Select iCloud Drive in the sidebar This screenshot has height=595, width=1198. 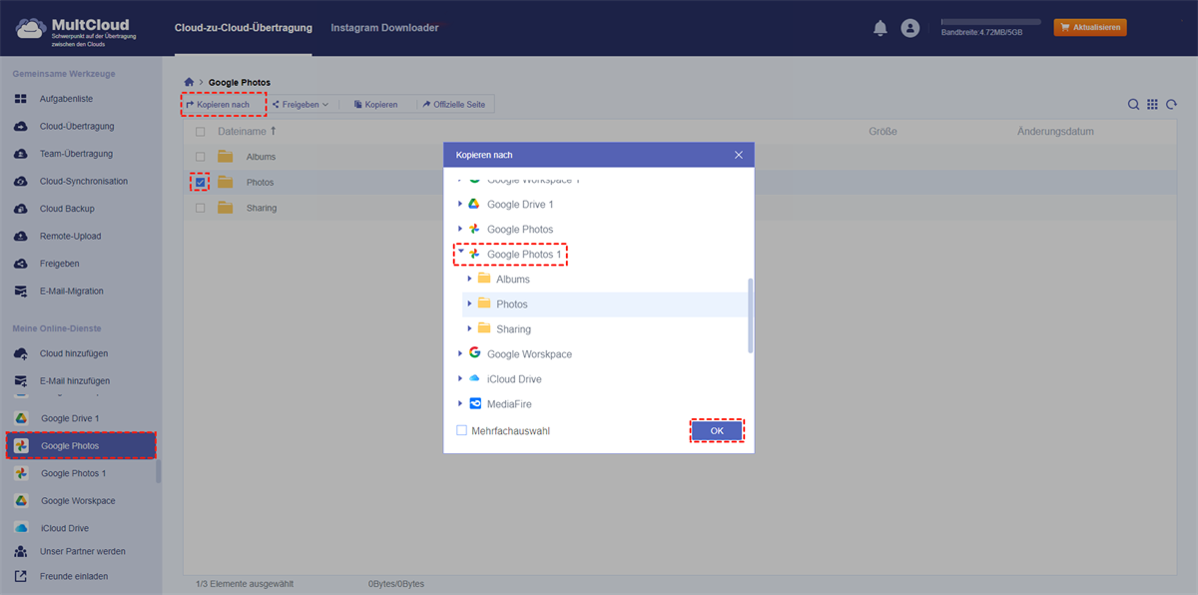[65, 528]
